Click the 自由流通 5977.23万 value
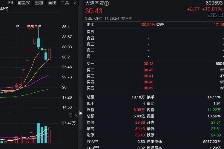Viewport: 224px width, 149px height. [212, 142]
